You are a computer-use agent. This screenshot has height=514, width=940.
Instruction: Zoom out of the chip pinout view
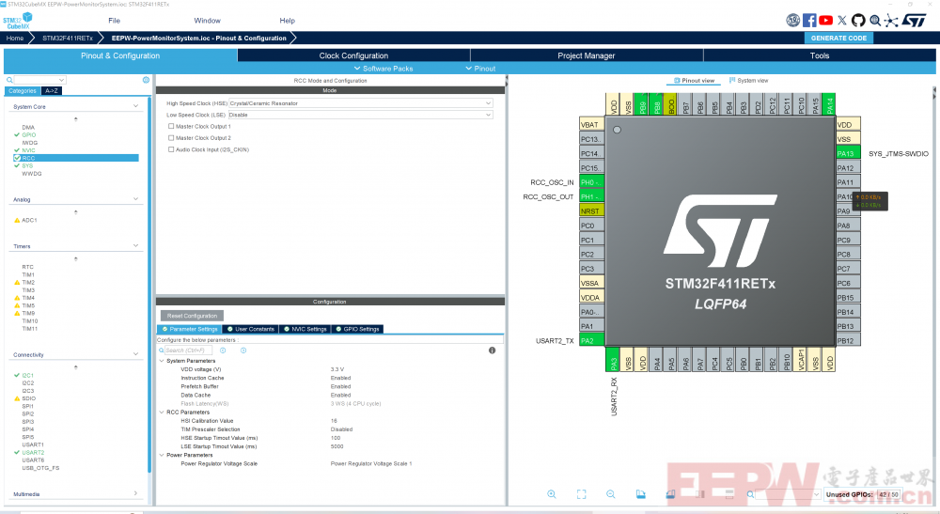pos(610,494)
